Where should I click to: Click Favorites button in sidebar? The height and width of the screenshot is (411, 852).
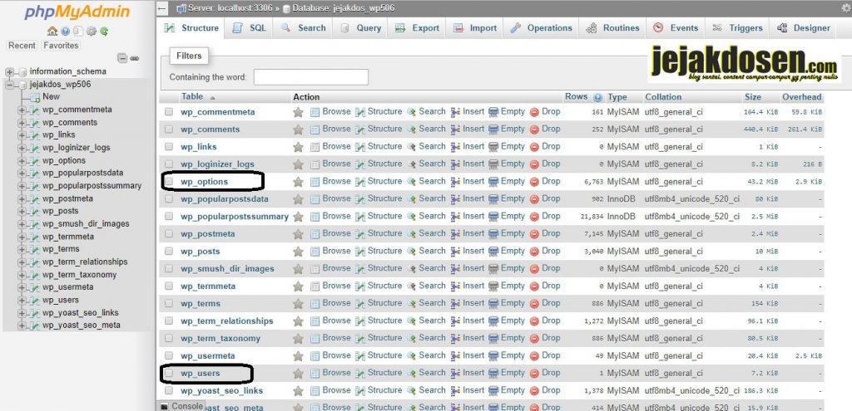[61, 46]
